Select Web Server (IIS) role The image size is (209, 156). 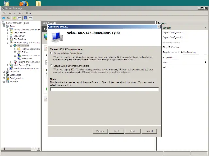pyautogui.click(x=22, y=65)
